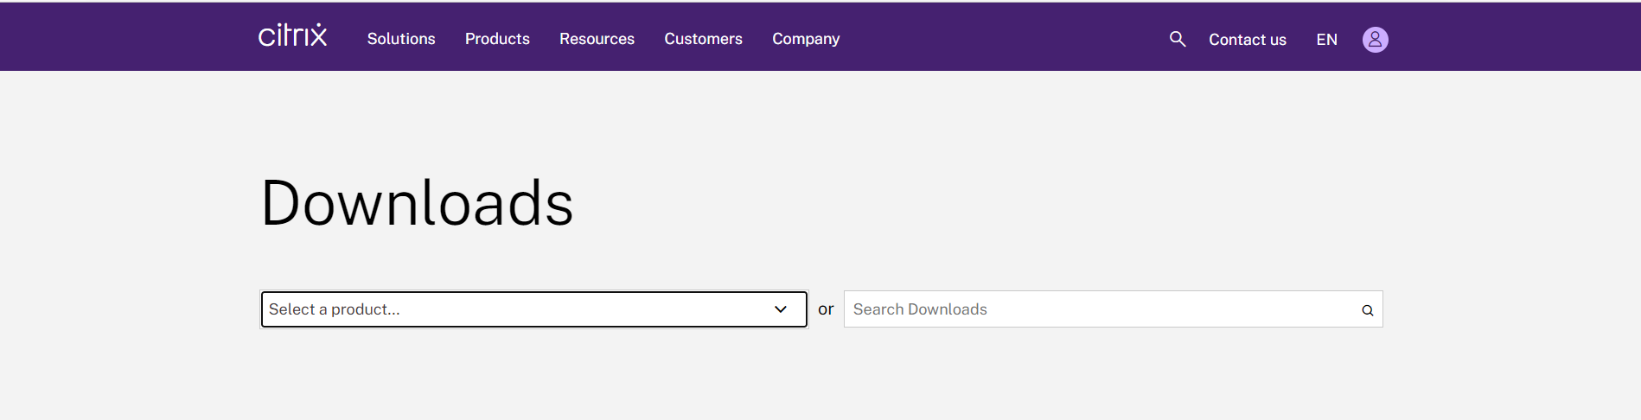This screenshot has width=1641, height=420.
Task: Click the 'or' text between the fields
Action: 826,309
